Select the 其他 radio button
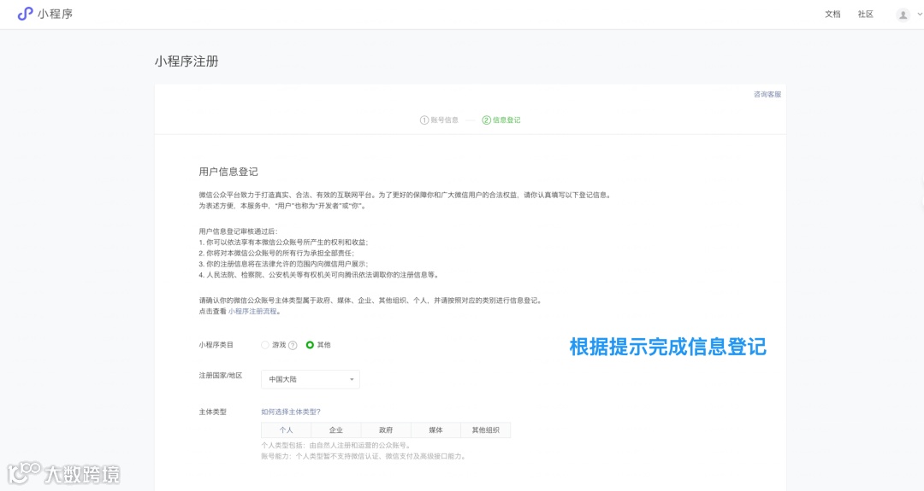The width and height of the screenshot is (924, 491). click(310, 345)
